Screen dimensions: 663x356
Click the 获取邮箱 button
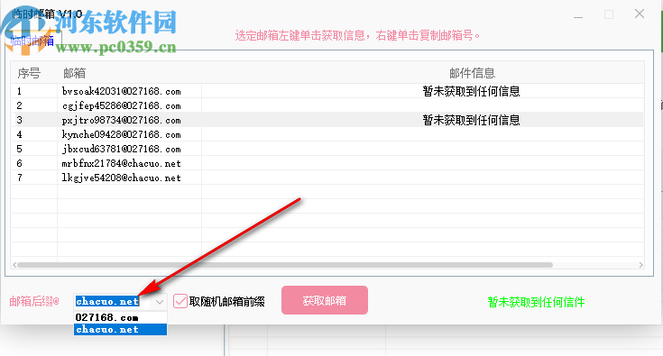(x=325, y=300)
